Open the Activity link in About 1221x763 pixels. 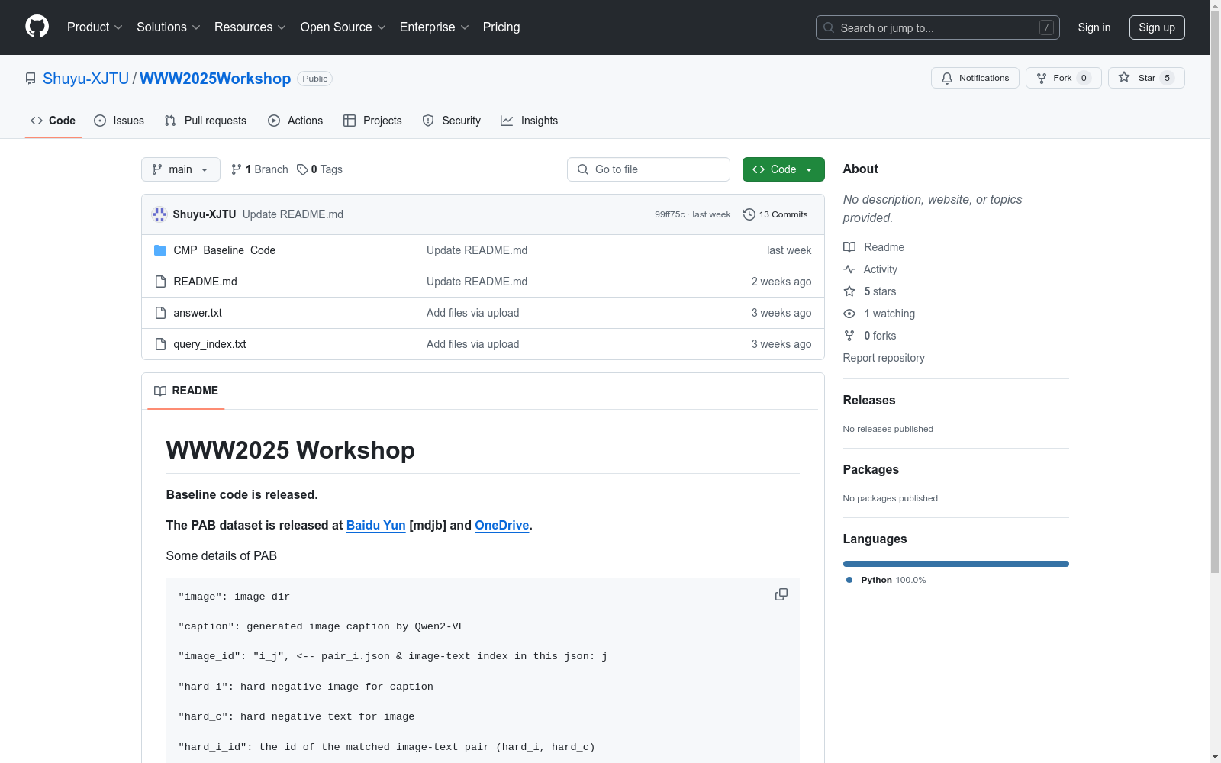pyautogui.click(x=871, y=269)
